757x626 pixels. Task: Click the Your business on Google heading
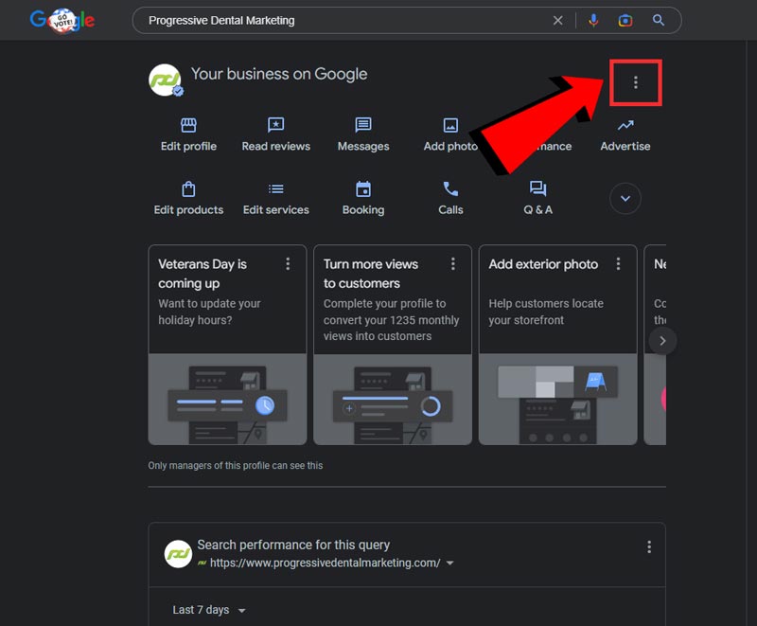tap(279, 74)
